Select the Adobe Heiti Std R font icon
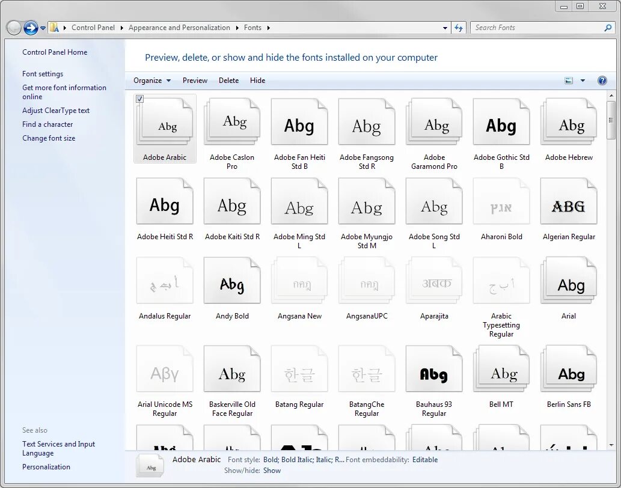The height and width of the screenshot is (488, 621). [165, 201]
